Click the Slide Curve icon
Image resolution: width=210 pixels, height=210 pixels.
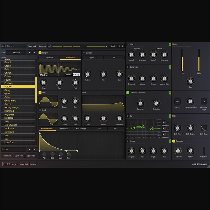tap(204, 128)
